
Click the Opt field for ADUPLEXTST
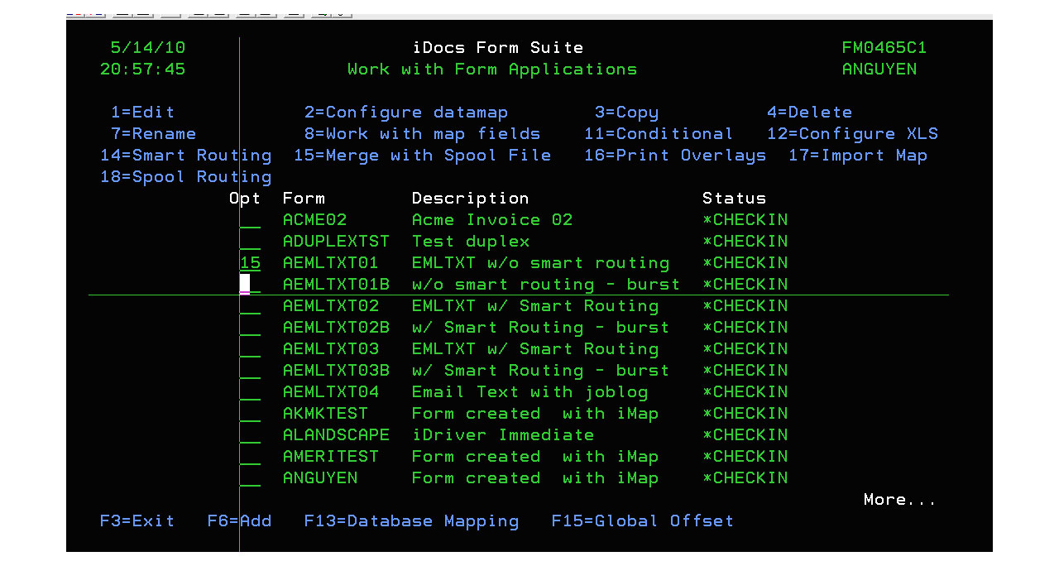(x=250, y=242)
